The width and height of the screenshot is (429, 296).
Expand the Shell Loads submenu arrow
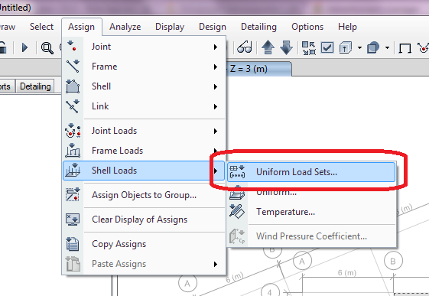pos(216,171)
